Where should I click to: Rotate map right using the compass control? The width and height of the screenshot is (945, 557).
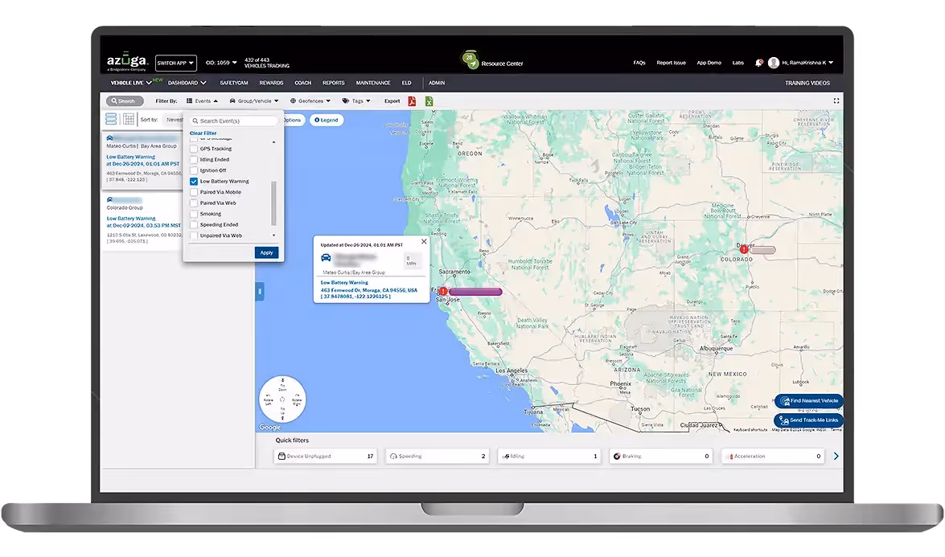pyautogui.click(x=297, y=399)
